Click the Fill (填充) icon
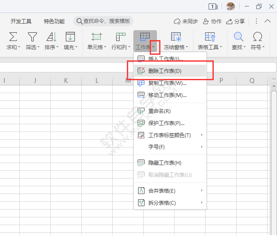The image size is (277, 235). 70,37
